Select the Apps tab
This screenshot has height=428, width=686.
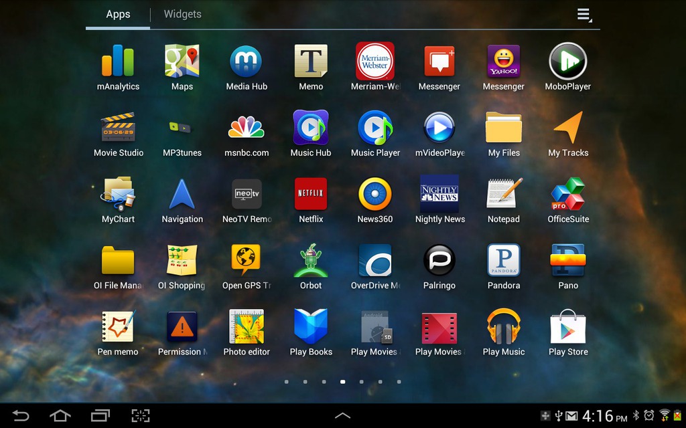click(x=118, y=14)
